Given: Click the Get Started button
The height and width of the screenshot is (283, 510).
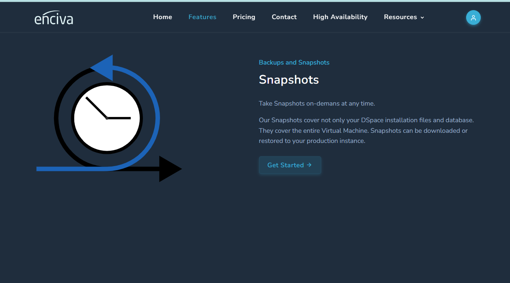Looking at the screenshot, I should tap(290, 165).
